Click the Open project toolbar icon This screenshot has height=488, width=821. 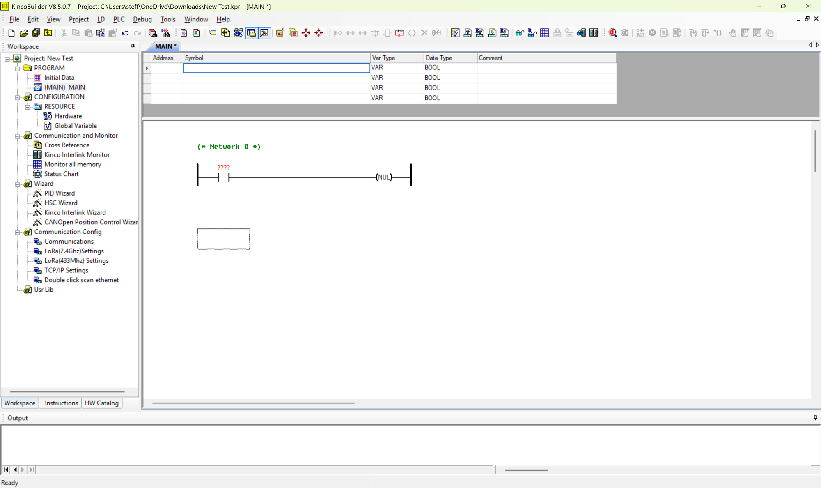[24, 33]
